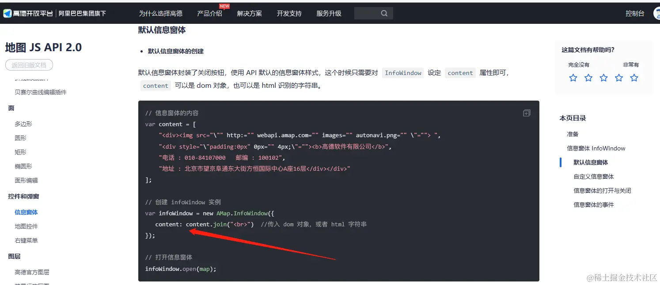Image resolution: width=660 pixels, height=285 pixels.
Task: Go to 控制台 in the top bar
Action: tap(635, 13)
